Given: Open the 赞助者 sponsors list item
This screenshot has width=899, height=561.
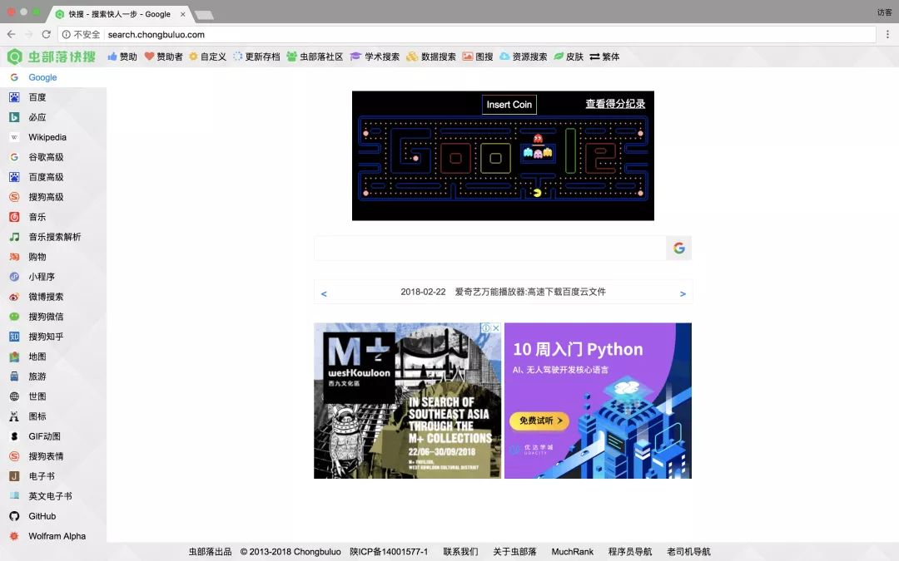Looking at the screenshot, I should click(x=163, y=57).
